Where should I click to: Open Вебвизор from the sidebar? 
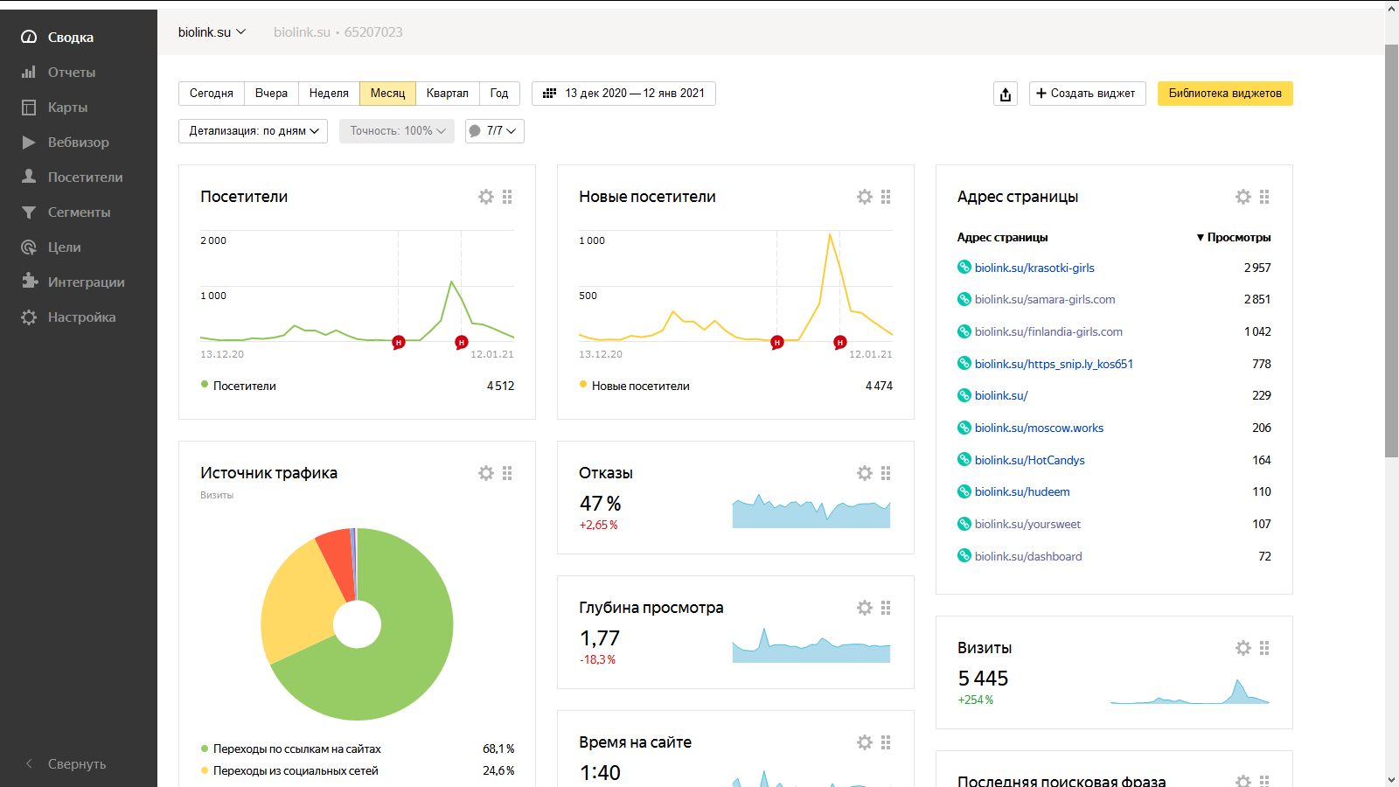78,143
